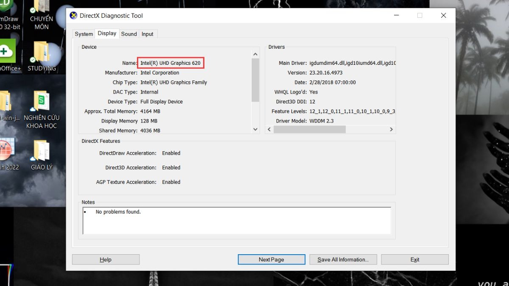Click Save All Information button
The image size is (509, 286).
(x=343, y=259)
